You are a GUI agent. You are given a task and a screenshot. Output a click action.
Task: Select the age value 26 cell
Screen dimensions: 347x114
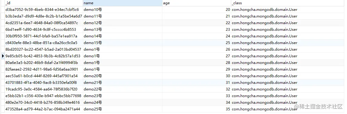pyautogui.click(x=196, y=49)
